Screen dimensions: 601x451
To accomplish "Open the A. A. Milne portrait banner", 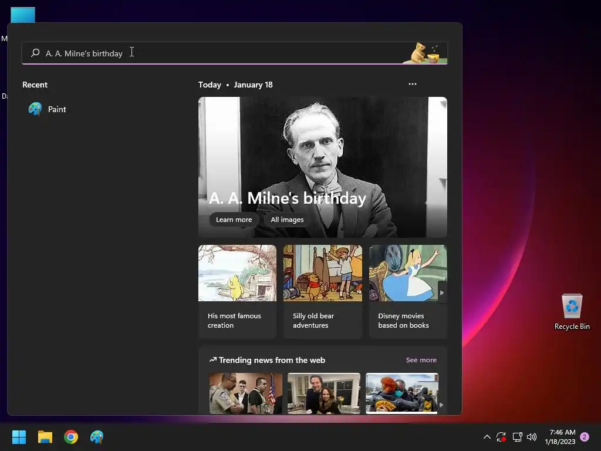I will point(322,167).
